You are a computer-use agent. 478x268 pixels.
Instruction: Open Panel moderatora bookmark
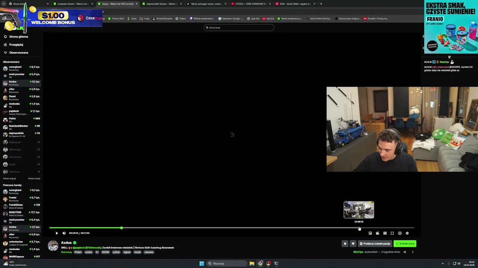coord(289,19)
